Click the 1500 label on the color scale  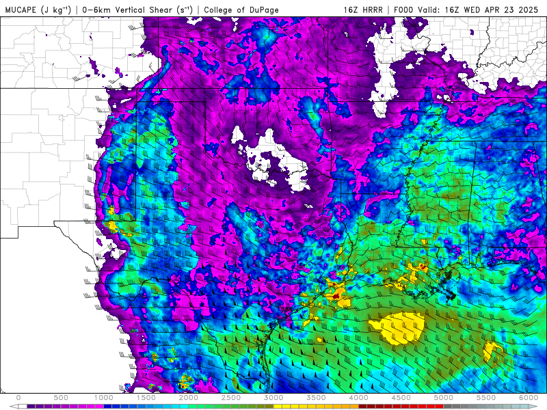coord(146,398)
